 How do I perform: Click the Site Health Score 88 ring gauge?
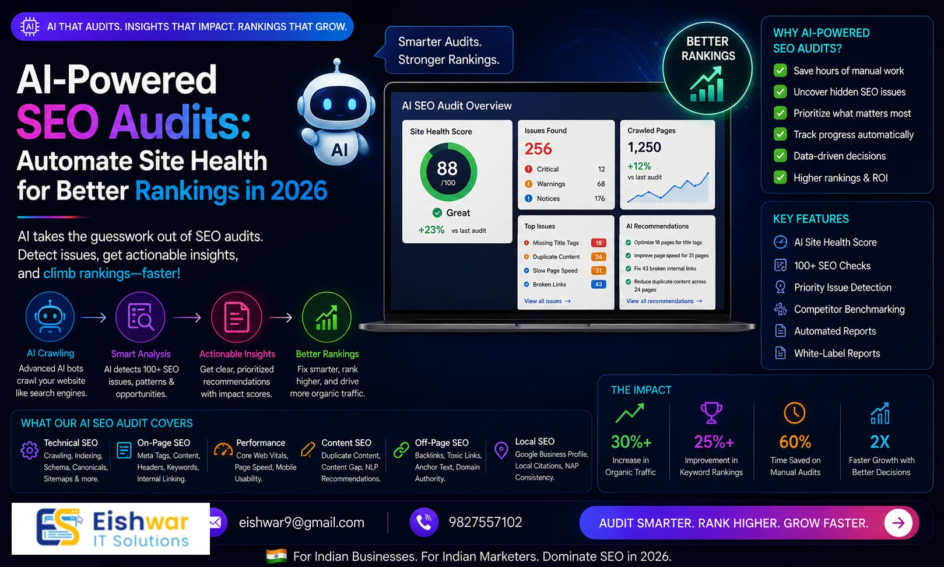pyautogui.click(x=448, y=172)
